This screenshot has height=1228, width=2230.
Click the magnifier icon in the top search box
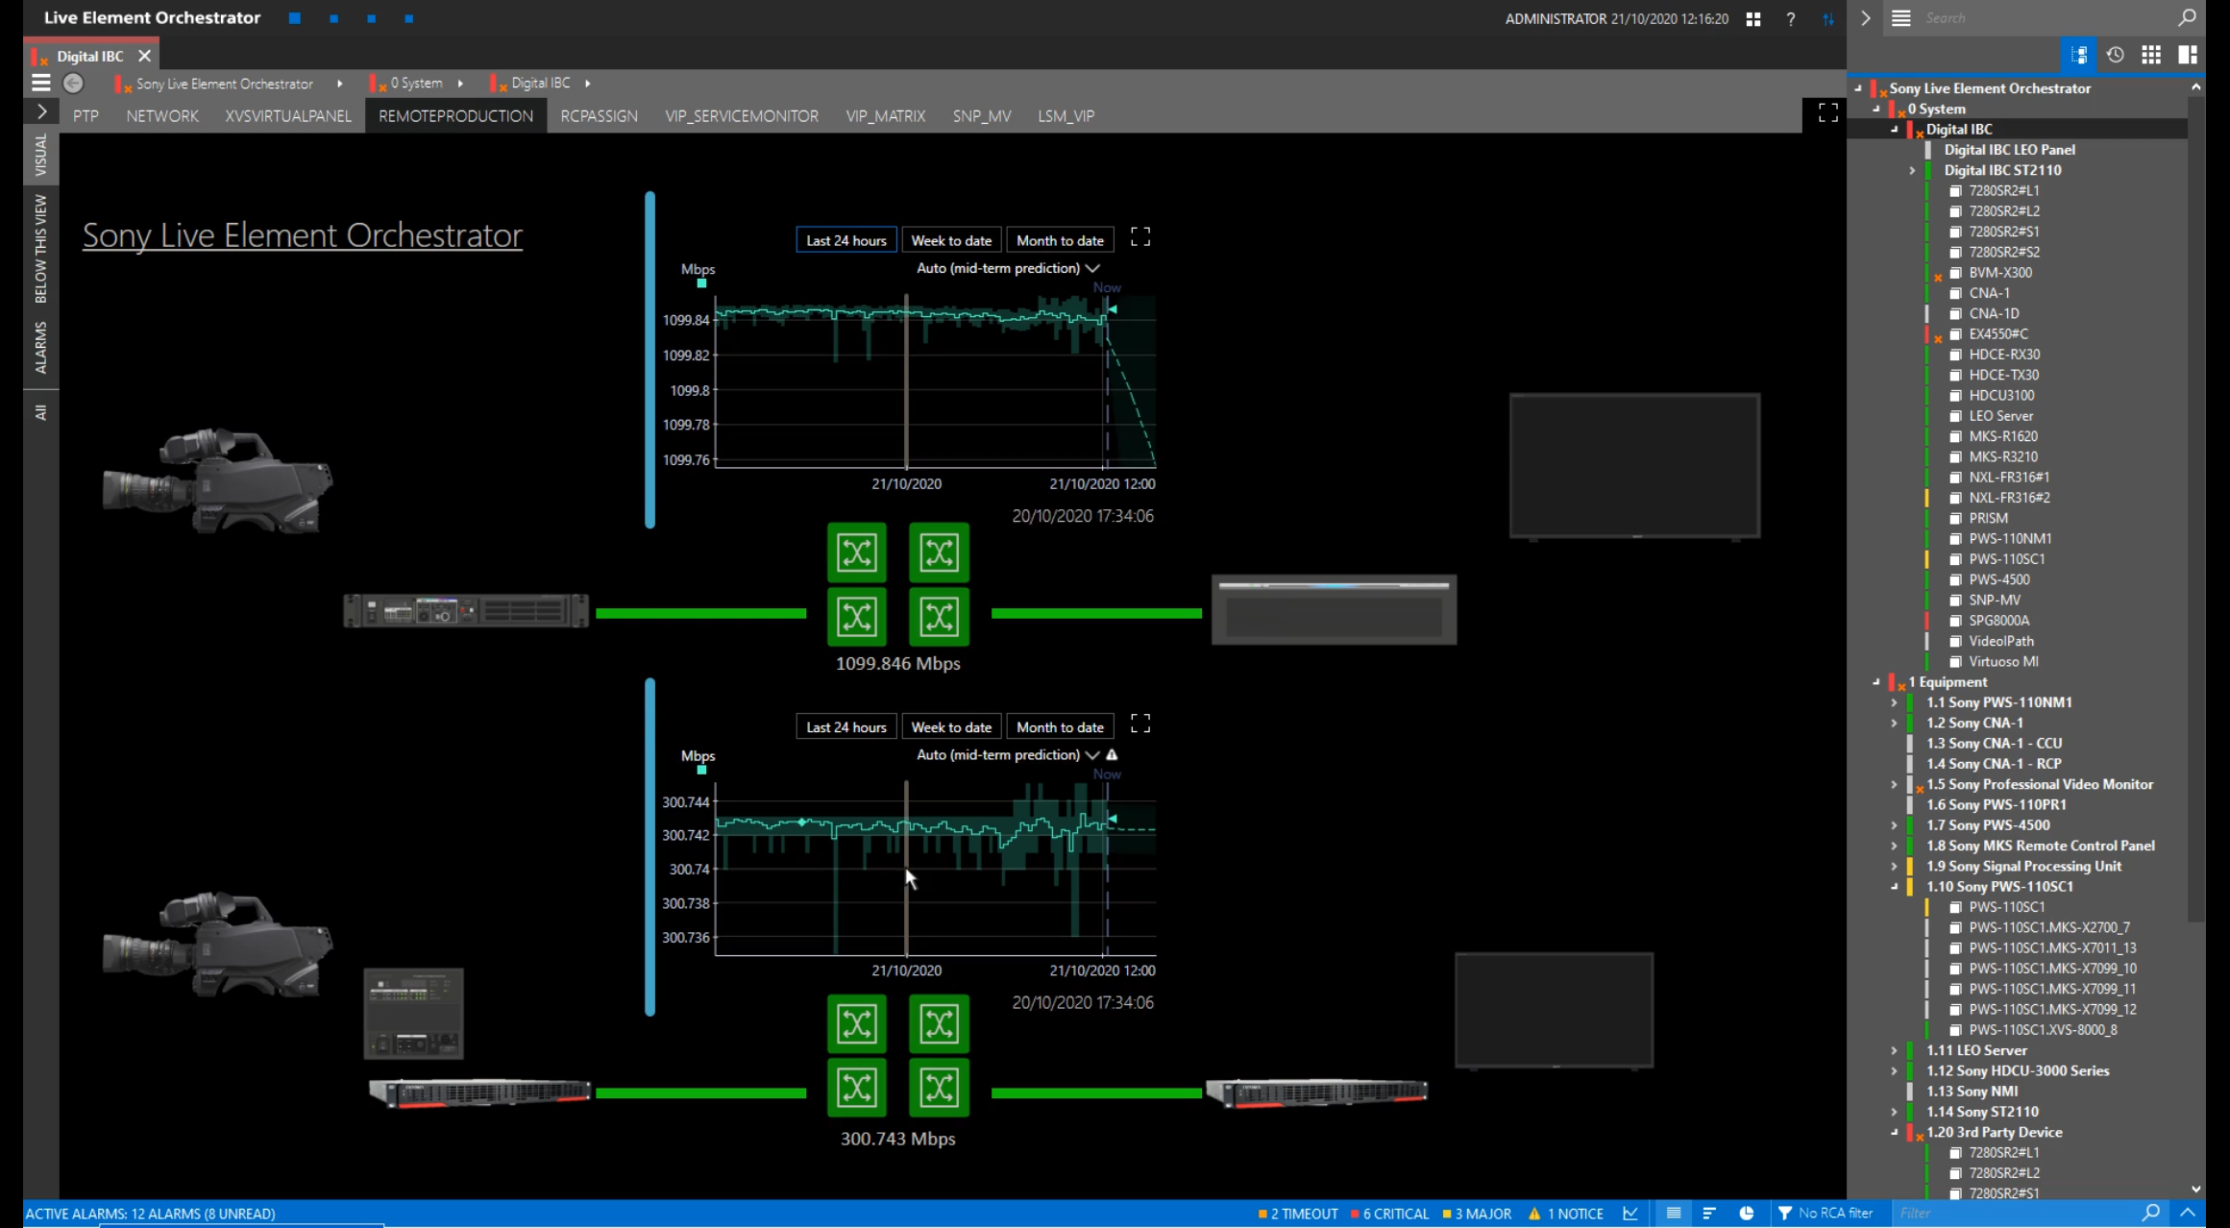coord(2187,17)
